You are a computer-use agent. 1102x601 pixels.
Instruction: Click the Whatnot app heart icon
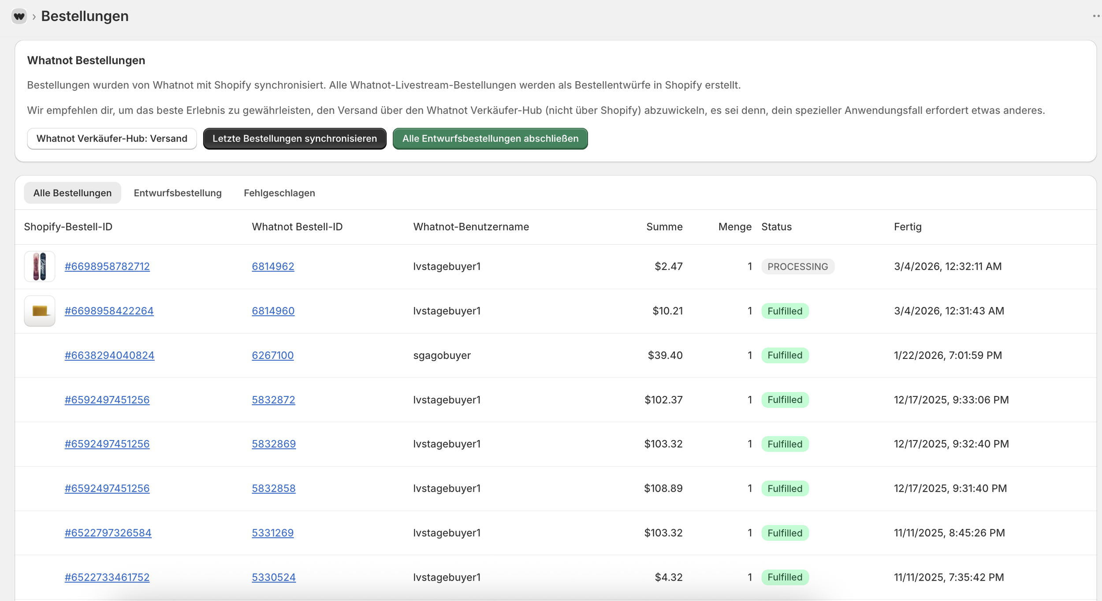coord(19,16)
